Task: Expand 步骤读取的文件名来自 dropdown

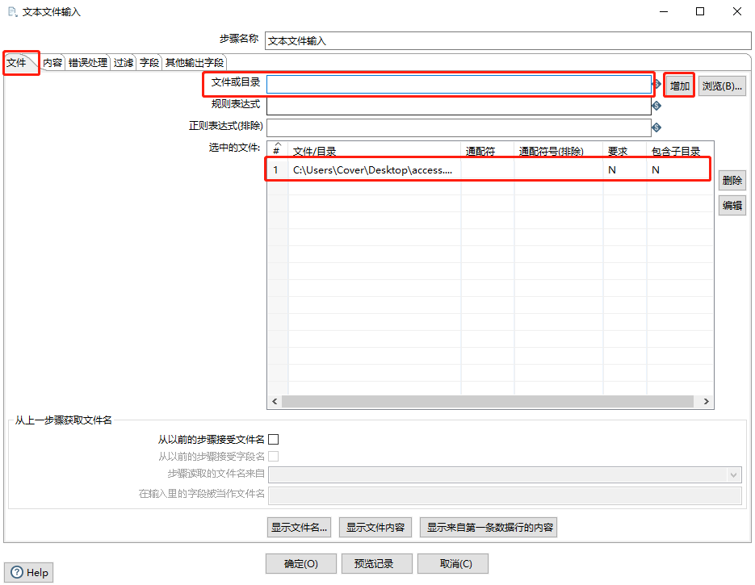Action: [733, 474]
